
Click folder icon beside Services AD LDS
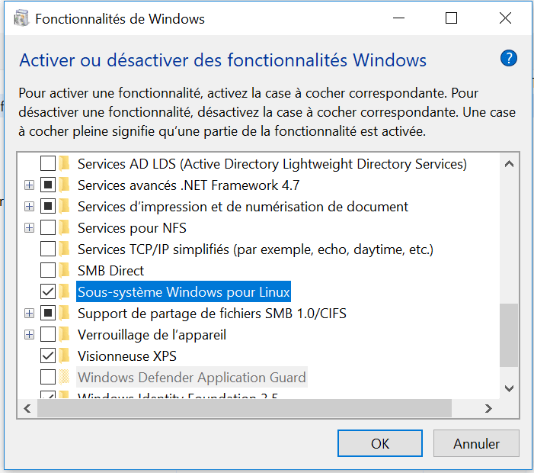click(66, 163)
